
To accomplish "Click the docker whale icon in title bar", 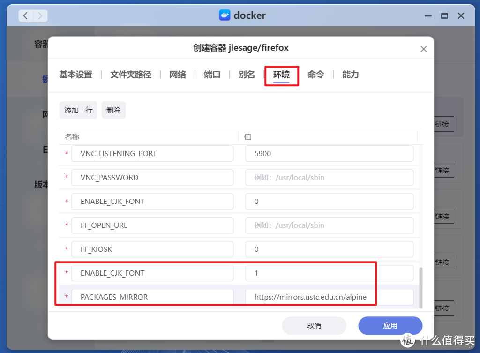I will pyautogui.click(x=225, y=15).
